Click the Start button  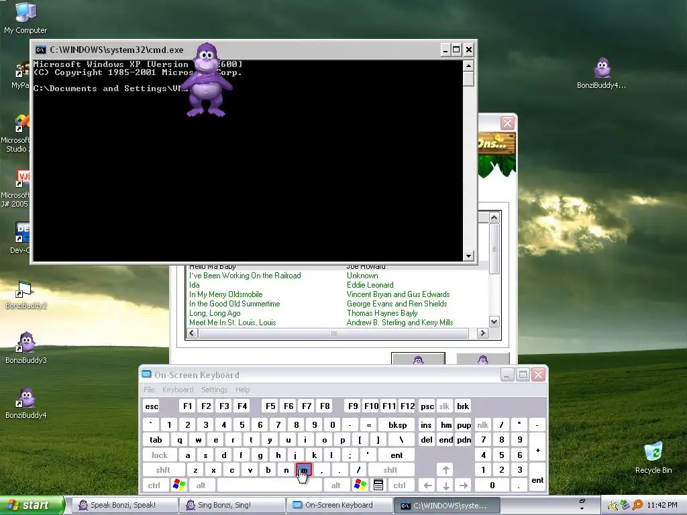32,505
